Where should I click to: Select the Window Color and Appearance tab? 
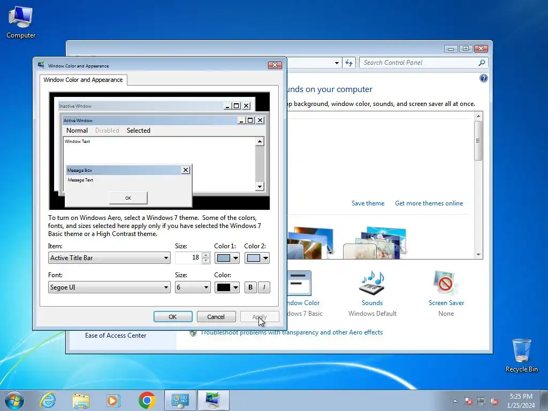click(x=83, y=80)
